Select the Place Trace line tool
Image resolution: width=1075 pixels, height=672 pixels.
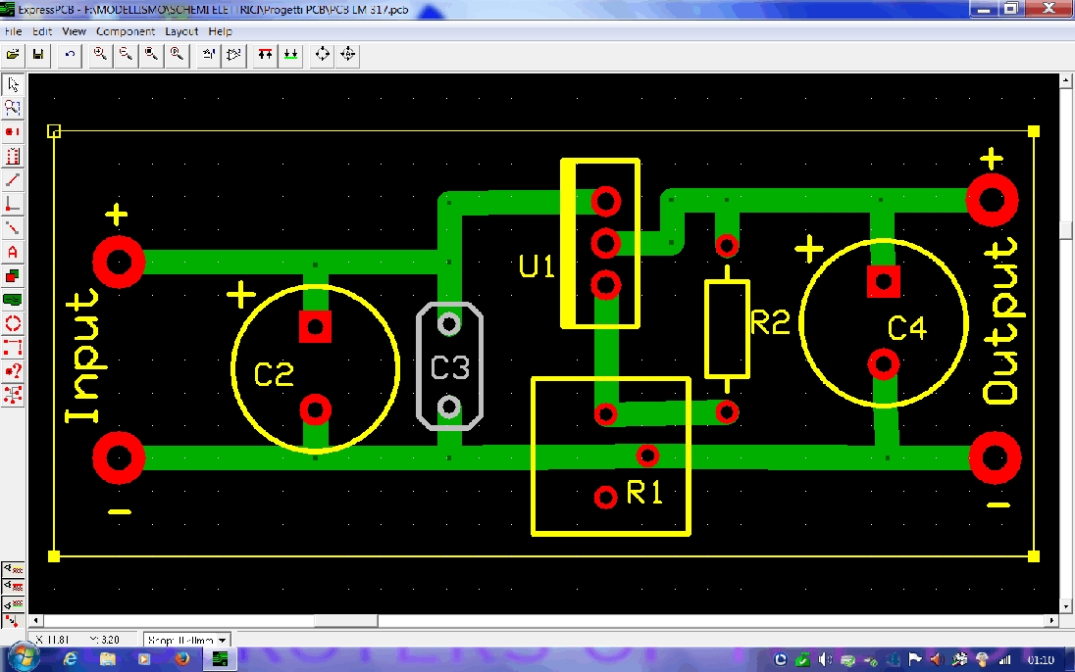[13, 179]
